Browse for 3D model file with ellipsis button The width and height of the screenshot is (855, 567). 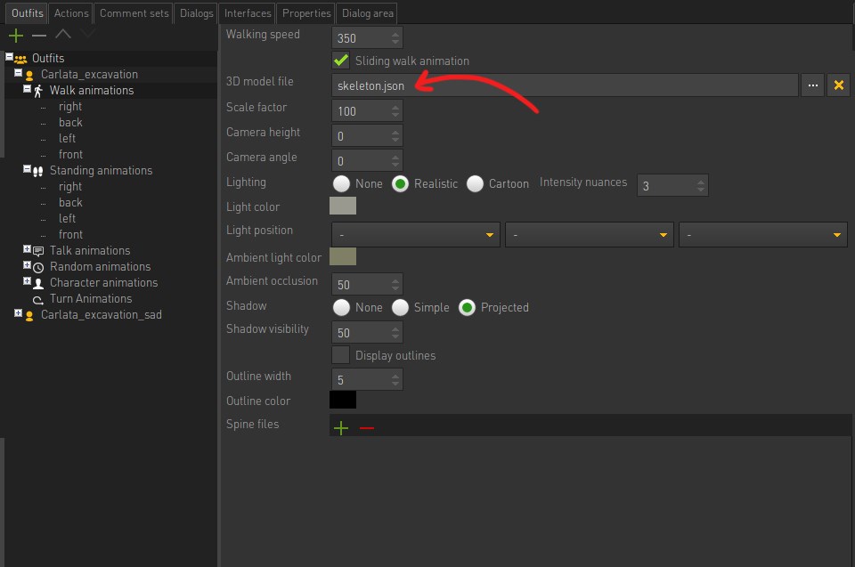pyautogui.click(x=812, y=85)
